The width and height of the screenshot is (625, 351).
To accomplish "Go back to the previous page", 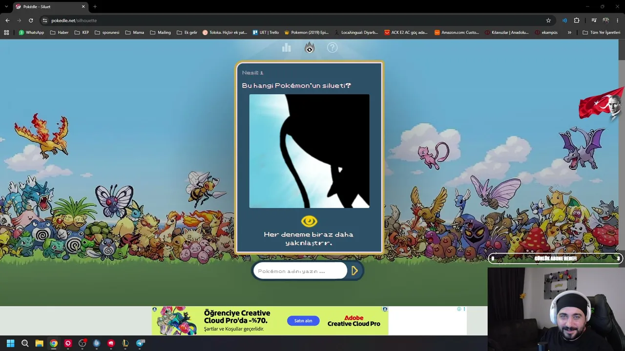I will 7,20.
